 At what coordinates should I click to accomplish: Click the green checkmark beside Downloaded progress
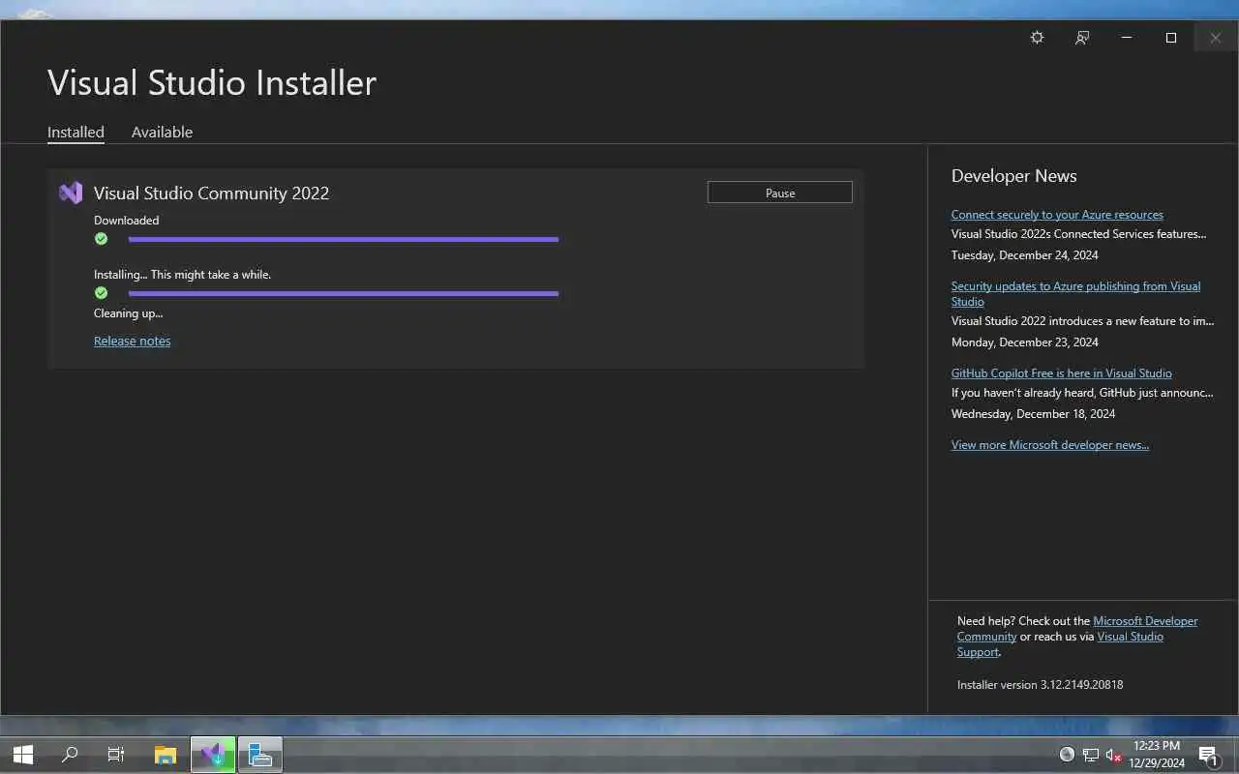(x=101, y=239)
